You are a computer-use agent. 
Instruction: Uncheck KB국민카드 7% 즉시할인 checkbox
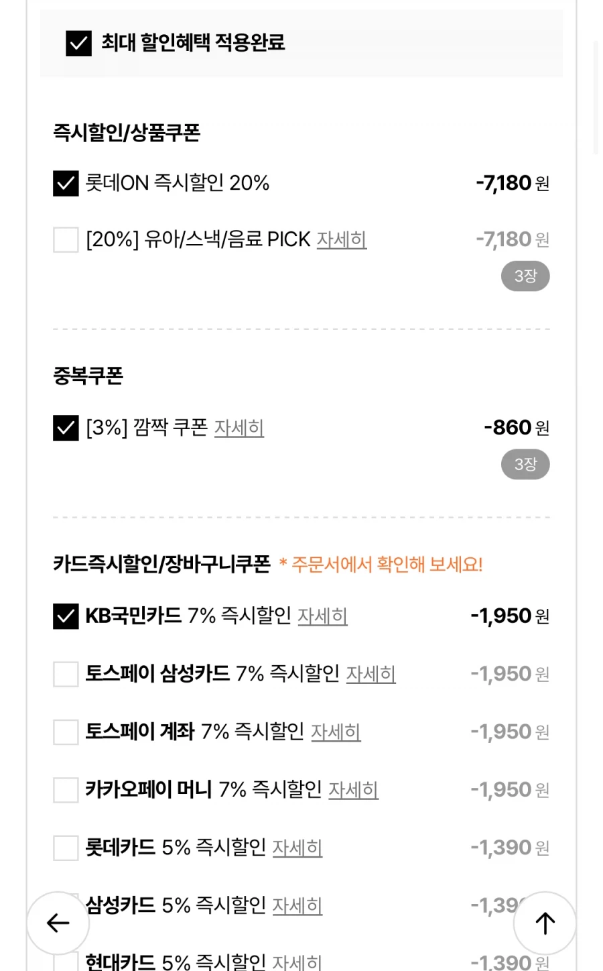point(66,616)
